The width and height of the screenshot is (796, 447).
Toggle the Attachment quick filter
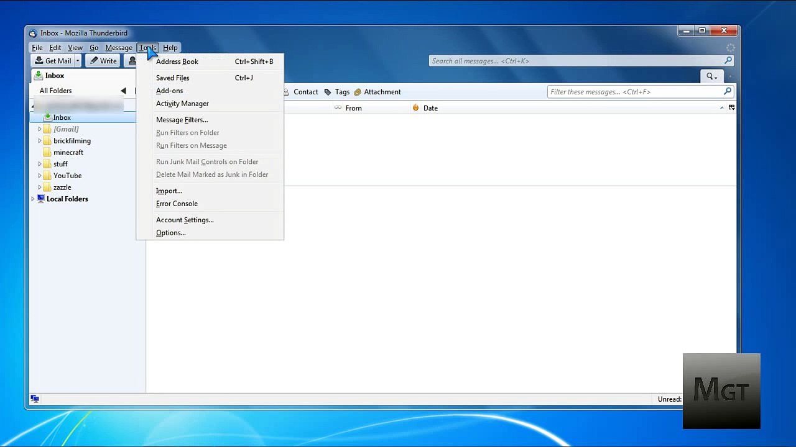point(377,92)
